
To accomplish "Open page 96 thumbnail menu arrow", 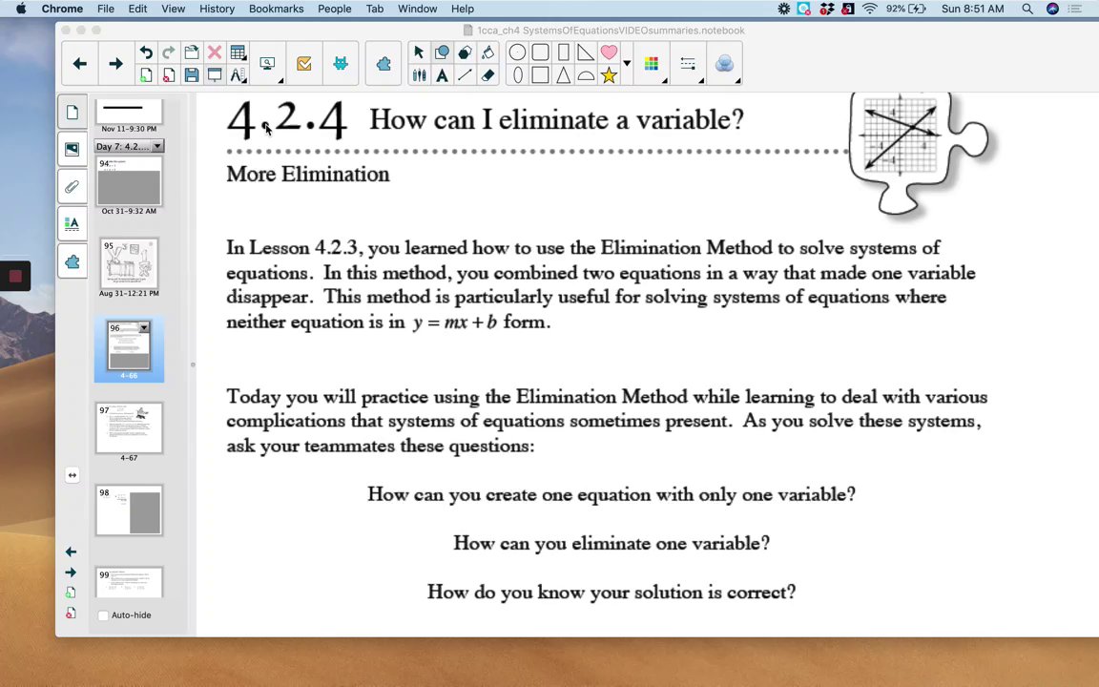I will [x=144, y=327].
